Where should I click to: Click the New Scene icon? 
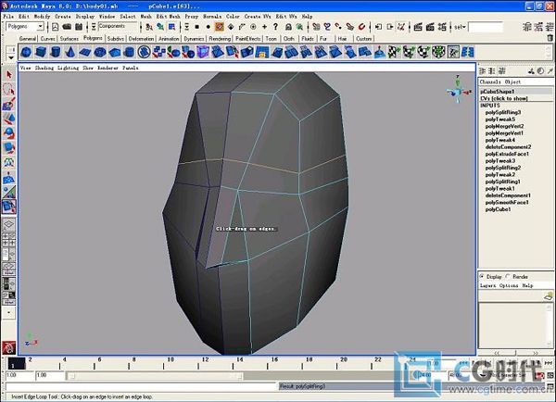point(55,27)
